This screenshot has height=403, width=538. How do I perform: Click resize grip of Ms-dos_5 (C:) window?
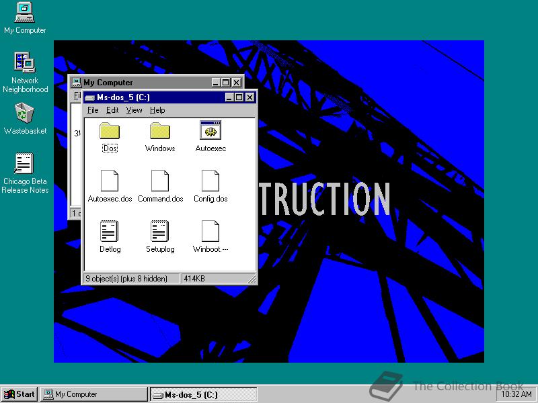pyautogui.click(x=252, y=279)
